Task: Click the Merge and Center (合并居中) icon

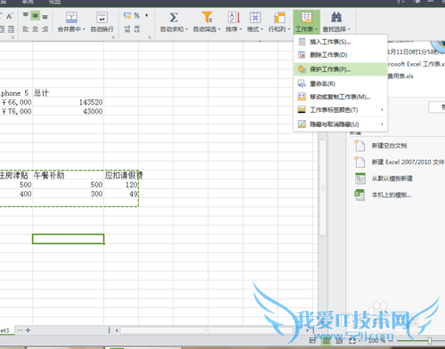Action: click(x=71, y=18)
